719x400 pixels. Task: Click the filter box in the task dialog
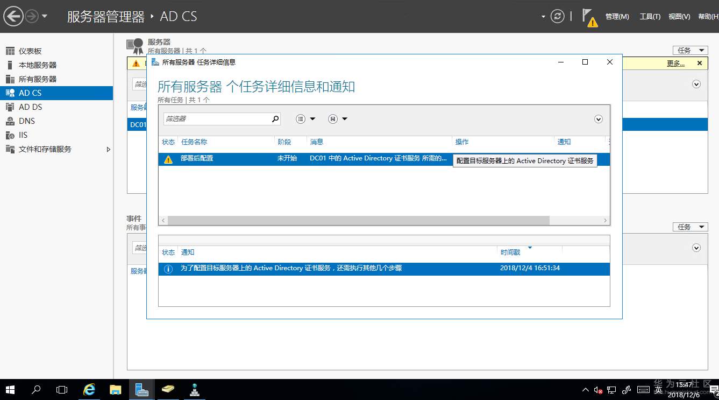pos(217,118)
